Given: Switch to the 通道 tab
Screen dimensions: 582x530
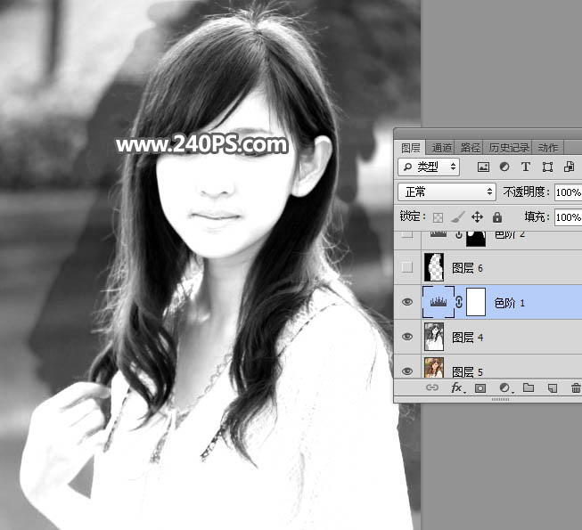Looking at the screenshot, I should click(x=441, y=148).
